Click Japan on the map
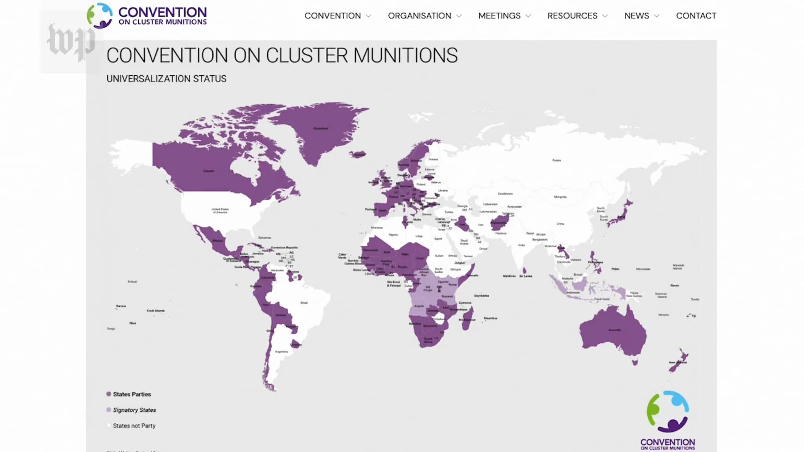 tap(621, 216)
